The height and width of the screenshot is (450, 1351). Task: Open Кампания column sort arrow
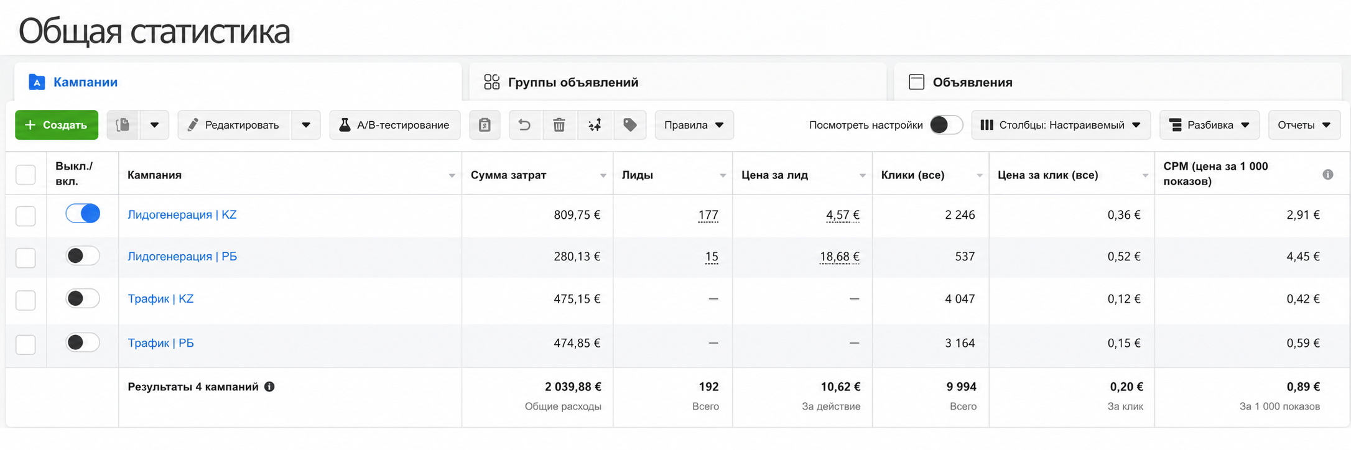452,176
